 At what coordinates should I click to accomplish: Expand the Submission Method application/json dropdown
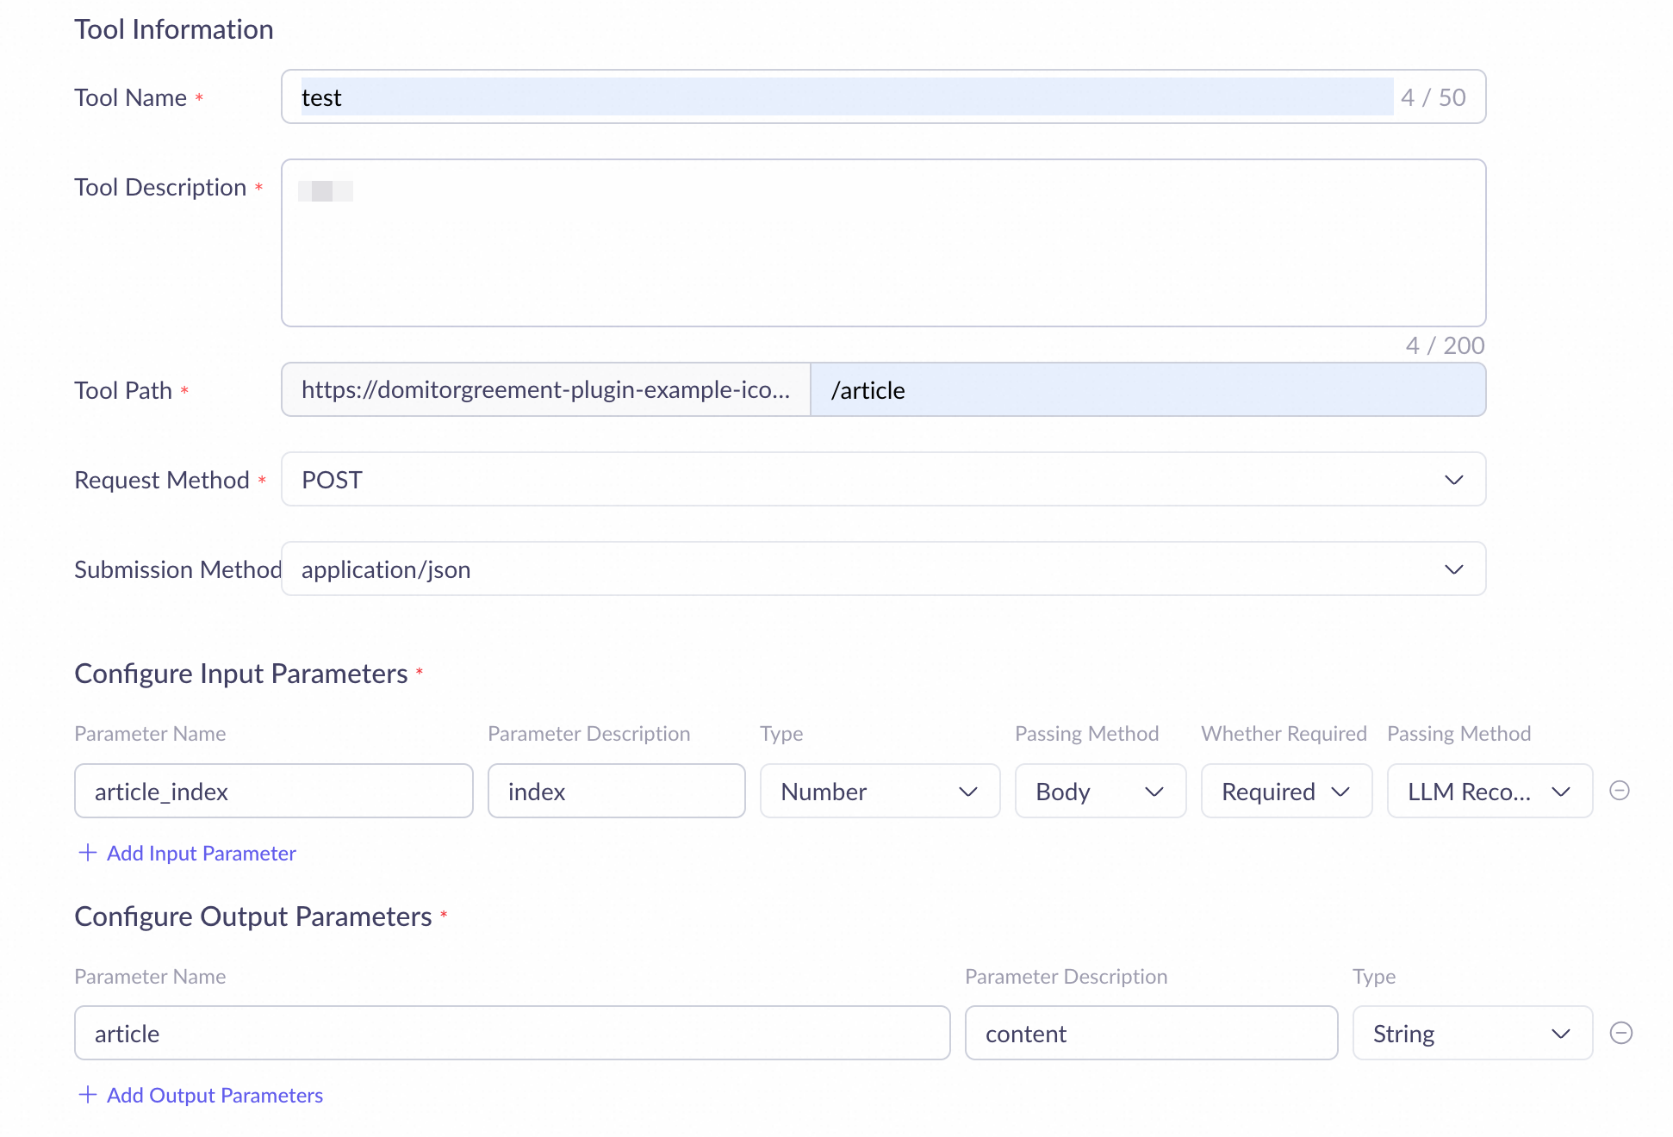pyautogui.click(x=882, y=569)
